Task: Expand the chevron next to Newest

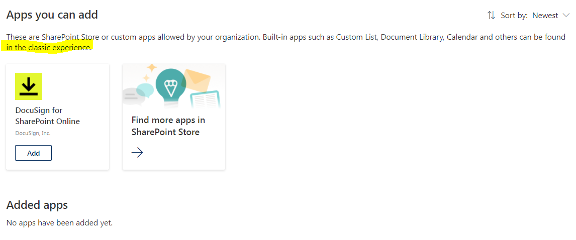Action: (565, 16)
